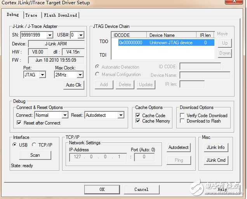Click the Scan button
Image resolution: width=247 pixels, height=199 pixels.
tap(35, 155)
